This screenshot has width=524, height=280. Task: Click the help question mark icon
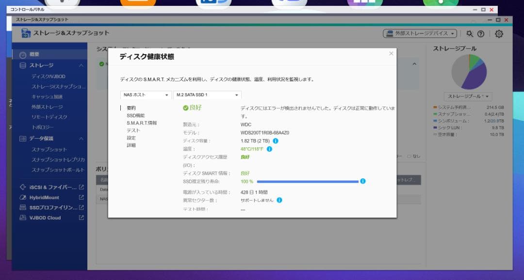click(481, 34)
